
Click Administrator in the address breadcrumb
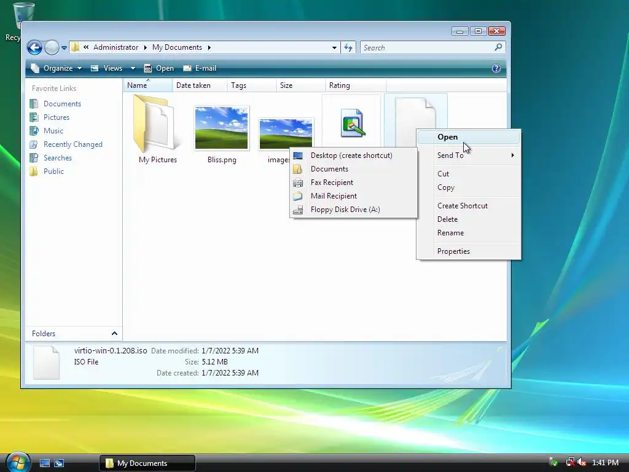(x=115, y=47)
